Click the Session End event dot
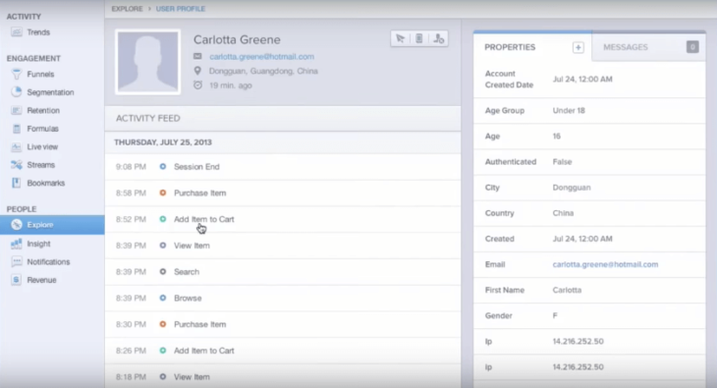The height and width of the screenshot is (388, 717). [x=163, y=167]
